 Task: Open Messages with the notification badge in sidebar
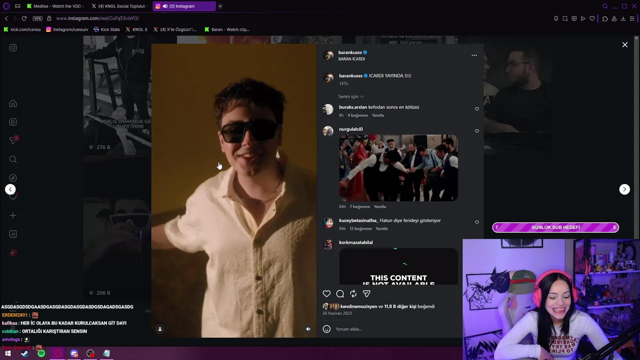click(13, 140)
